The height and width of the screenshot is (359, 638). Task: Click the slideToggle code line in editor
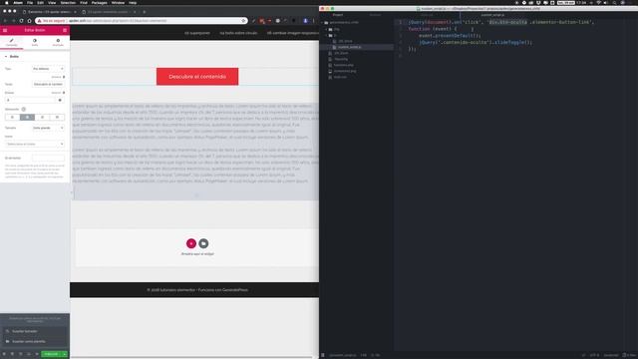point(476,42)
